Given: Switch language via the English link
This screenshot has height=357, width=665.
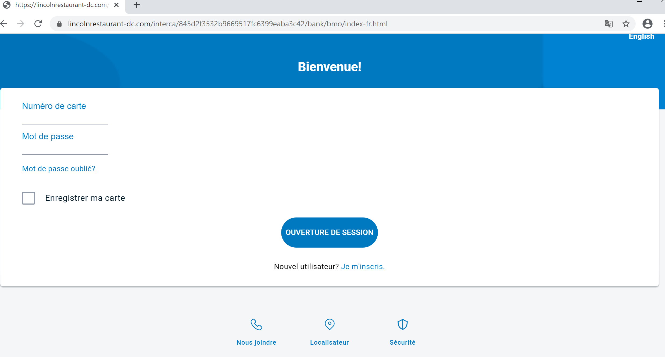Looking at the screenshot, I should (x=641, y=36).
